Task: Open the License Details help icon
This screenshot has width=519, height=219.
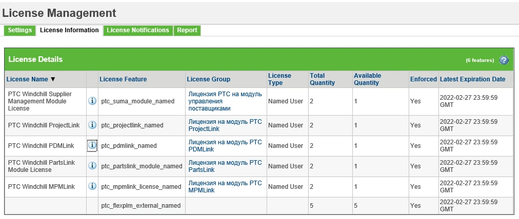Action: pos(504,60)
